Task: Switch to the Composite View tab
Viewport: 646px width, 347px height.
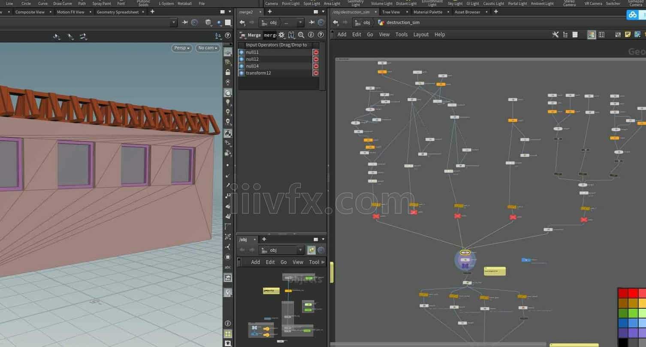Action: [30, 12]
